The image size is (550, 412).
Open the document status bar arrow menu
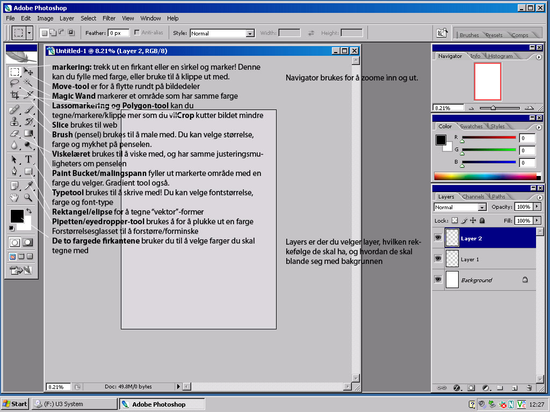tap(178, 386)
